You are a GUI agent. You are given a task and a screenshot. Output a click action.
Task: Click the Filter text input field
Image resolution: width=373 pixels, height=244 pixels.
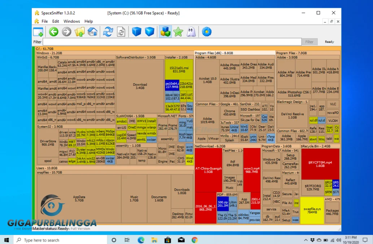172,42
